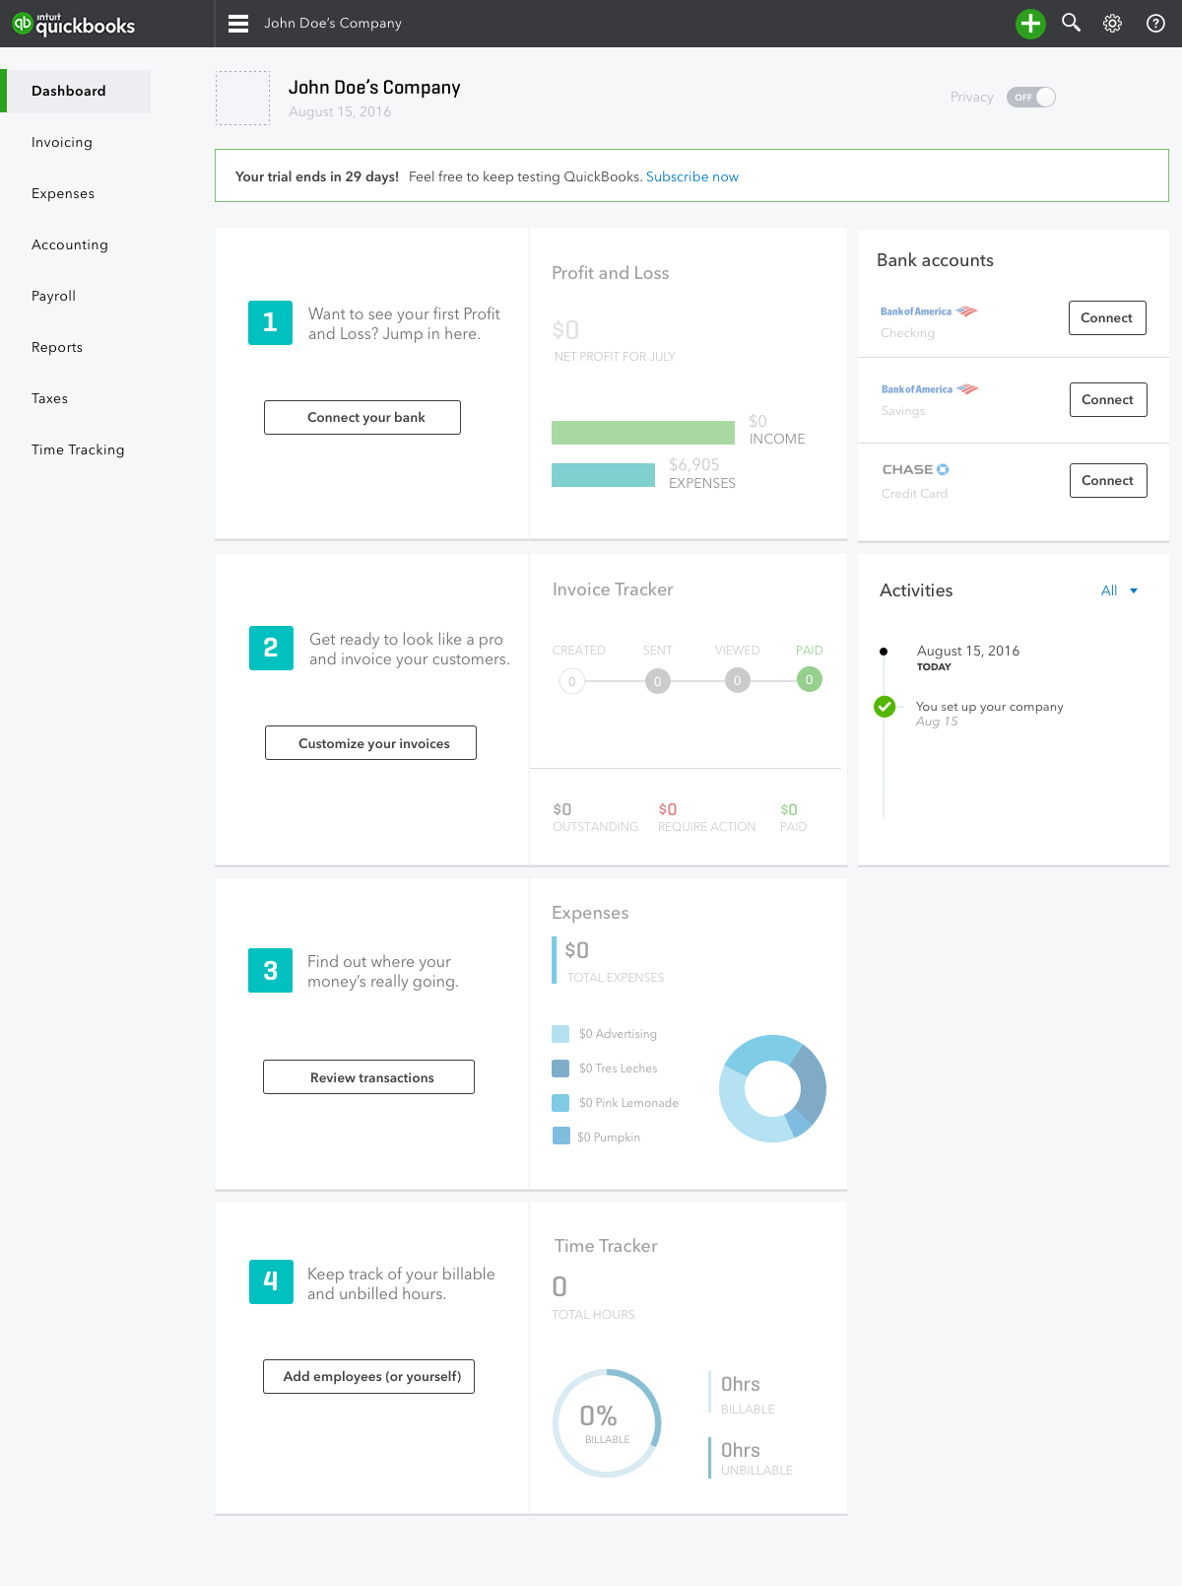Click Bank of America Savings logo
Screen dimensions: 1182x1586
930,389
